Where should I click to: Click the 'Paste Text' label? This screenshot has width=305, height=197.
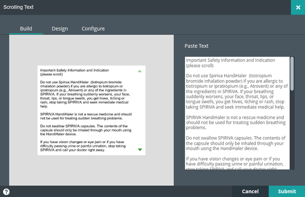196,46
